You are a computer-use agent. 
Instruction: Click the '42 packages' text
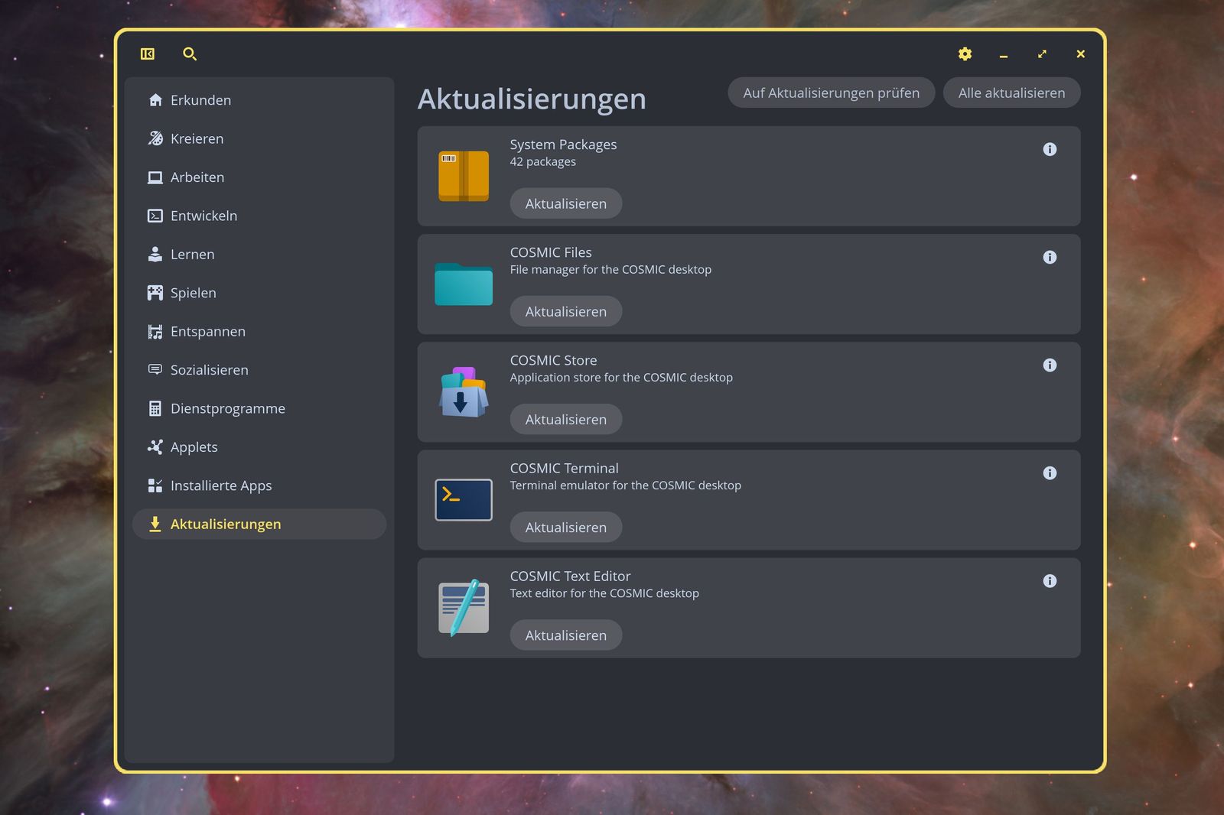click(543, 161)
